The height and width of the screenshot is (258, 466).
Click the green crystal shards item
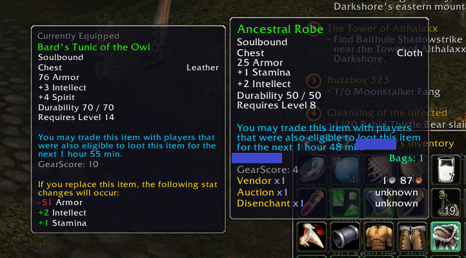coord(345,203)
